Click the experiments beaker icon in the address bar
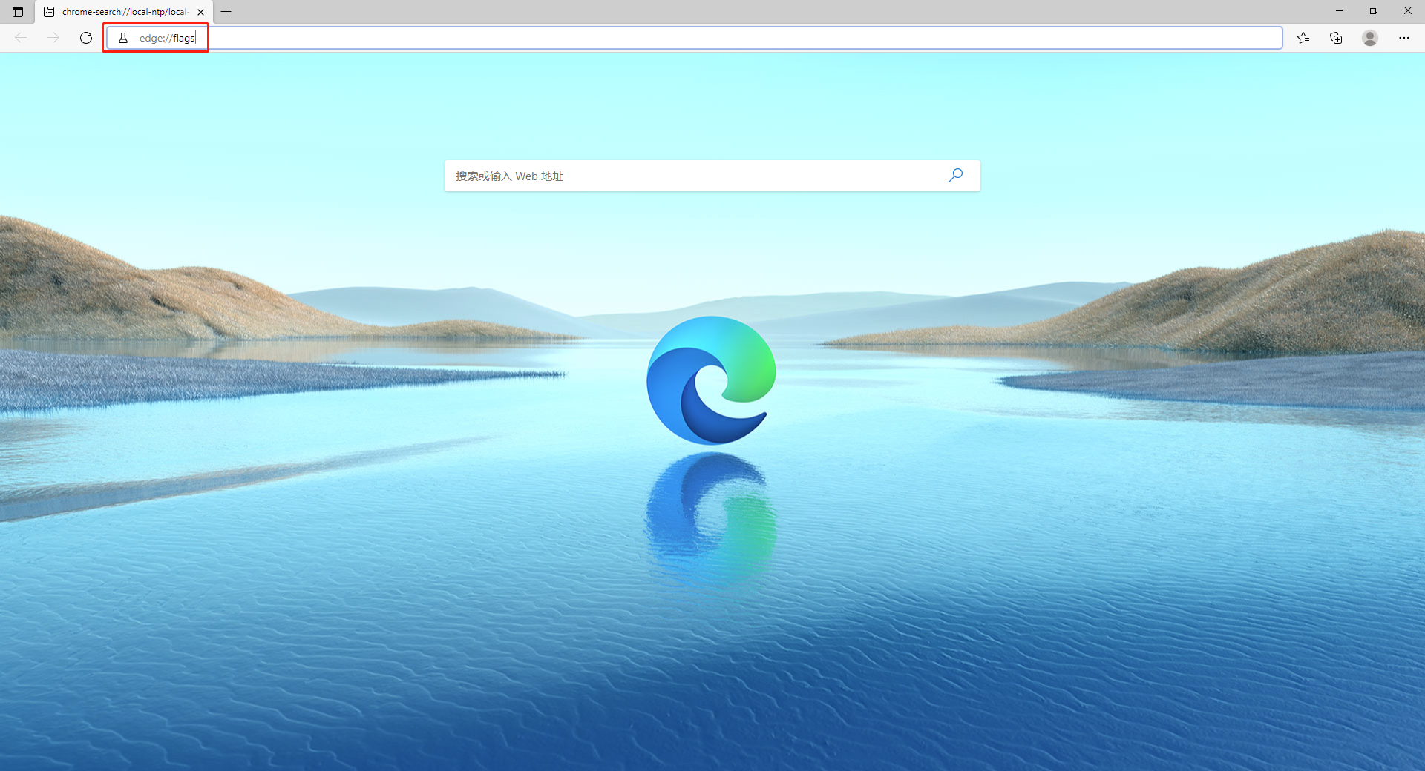Image resolution: width=1425 pixels, height=771 pixels. 122,38
